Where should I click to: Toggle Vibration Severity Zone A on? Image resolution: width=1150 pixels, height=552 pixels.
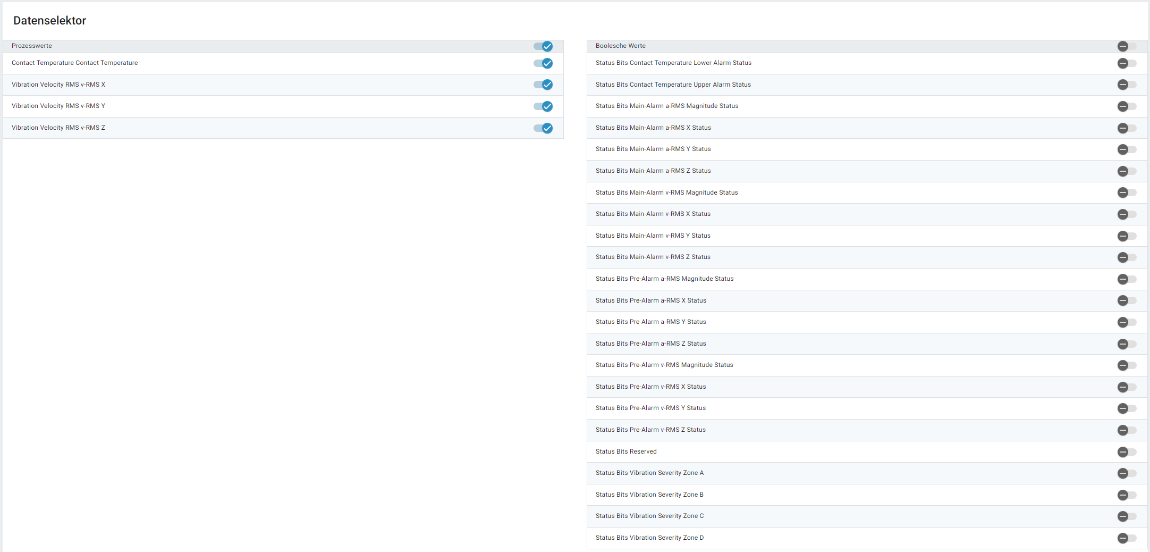[x=1127, y=473]
